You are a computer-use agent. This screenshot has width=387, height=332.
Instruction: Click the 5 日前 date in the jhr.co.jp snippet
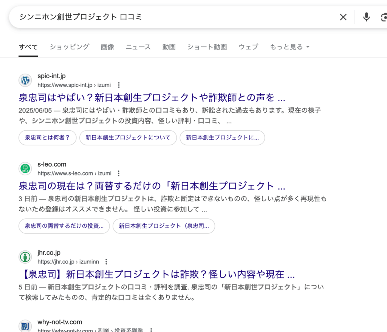point(28,287)
